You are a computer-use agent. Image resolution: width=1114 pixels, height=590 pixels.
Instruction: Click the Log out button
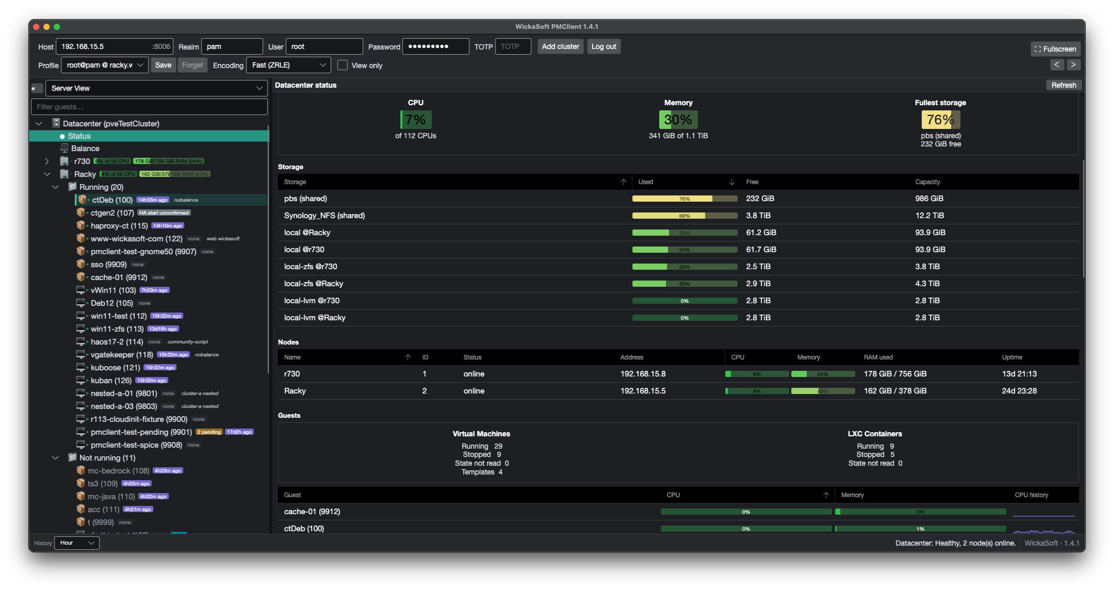(603, 46)
